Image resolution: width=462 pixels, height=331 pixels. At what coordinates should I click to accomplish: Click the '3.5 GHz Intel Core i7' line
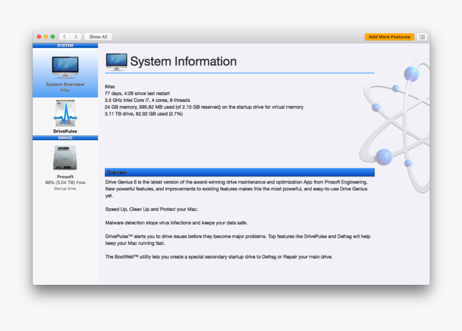click(x=147, y=100)
